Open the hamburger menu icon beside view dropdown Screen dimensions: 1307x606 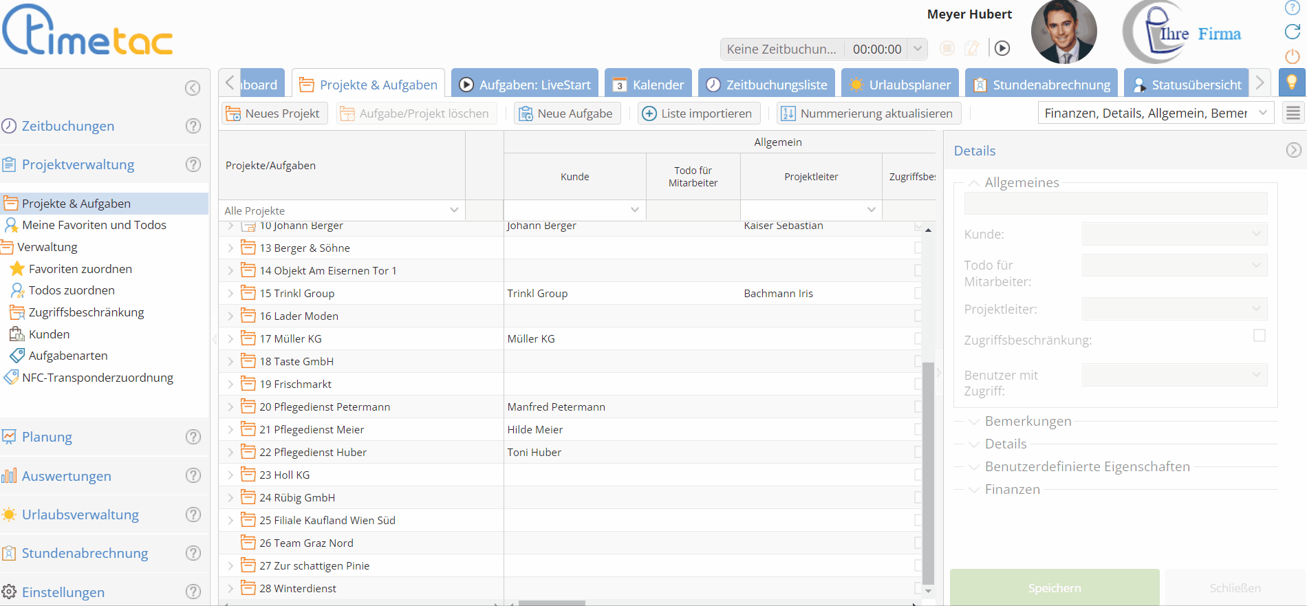coord(1293,113)
